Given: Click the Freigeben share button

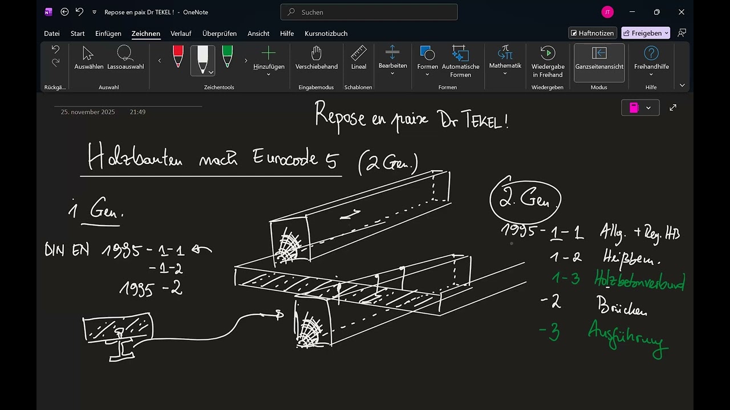Looking at the screenshot, I should (x=646, y=33).
